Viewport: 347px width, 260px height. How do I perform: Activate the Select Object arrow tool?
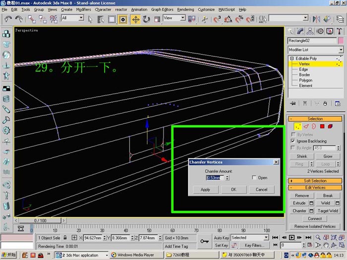tap(90, 19)
